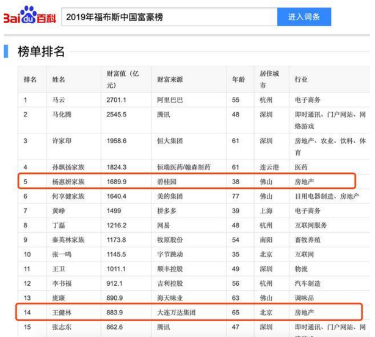Click the 年龄 column header

(x=238, y=79)
